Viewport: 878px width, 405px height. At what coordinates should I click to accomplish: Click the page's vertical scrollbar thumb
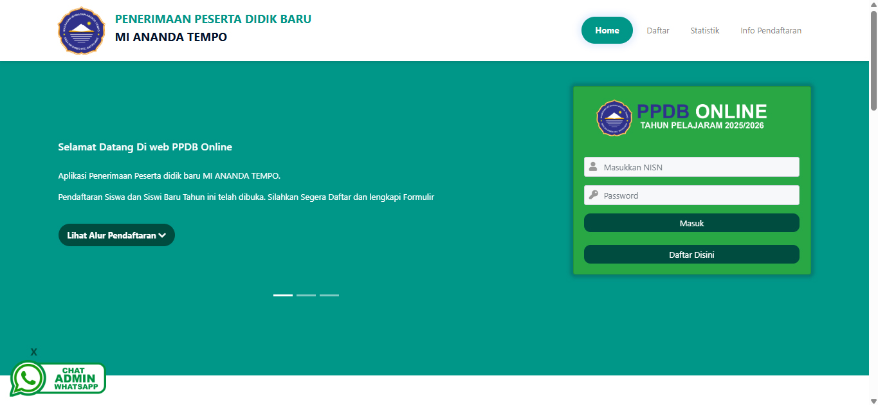point(873,61)
